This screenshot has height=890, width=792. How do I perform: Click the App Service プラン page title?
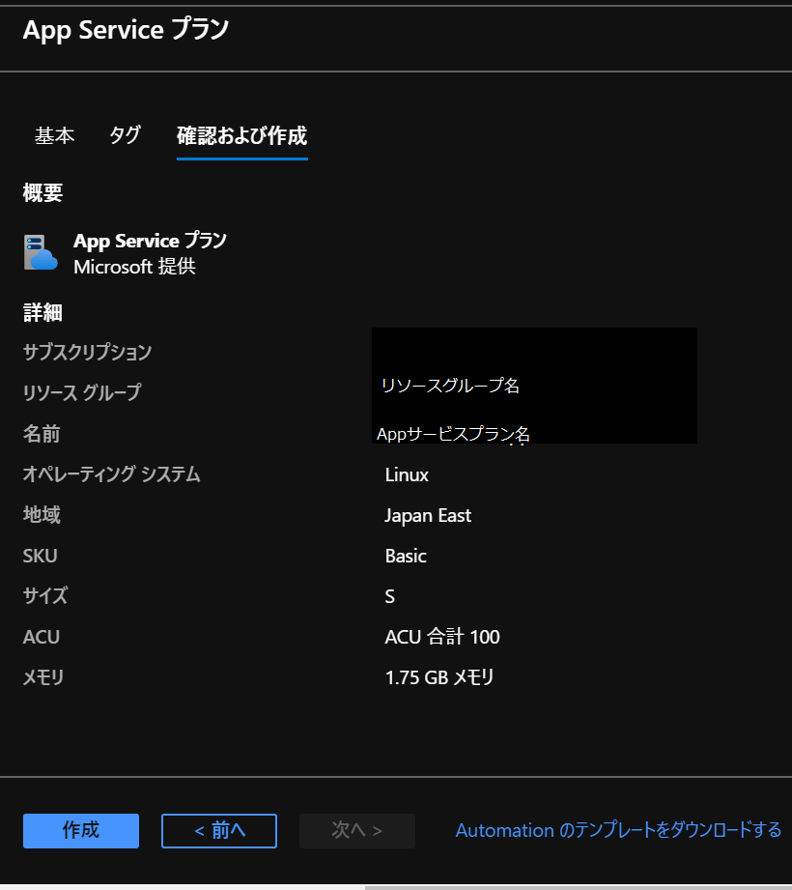point(126,30)
